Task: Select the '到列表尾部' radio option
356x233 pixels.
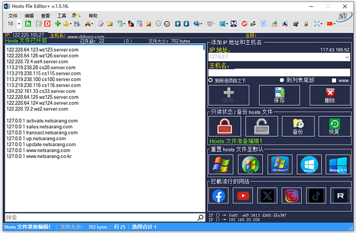Action: click(x=282, y=80)
